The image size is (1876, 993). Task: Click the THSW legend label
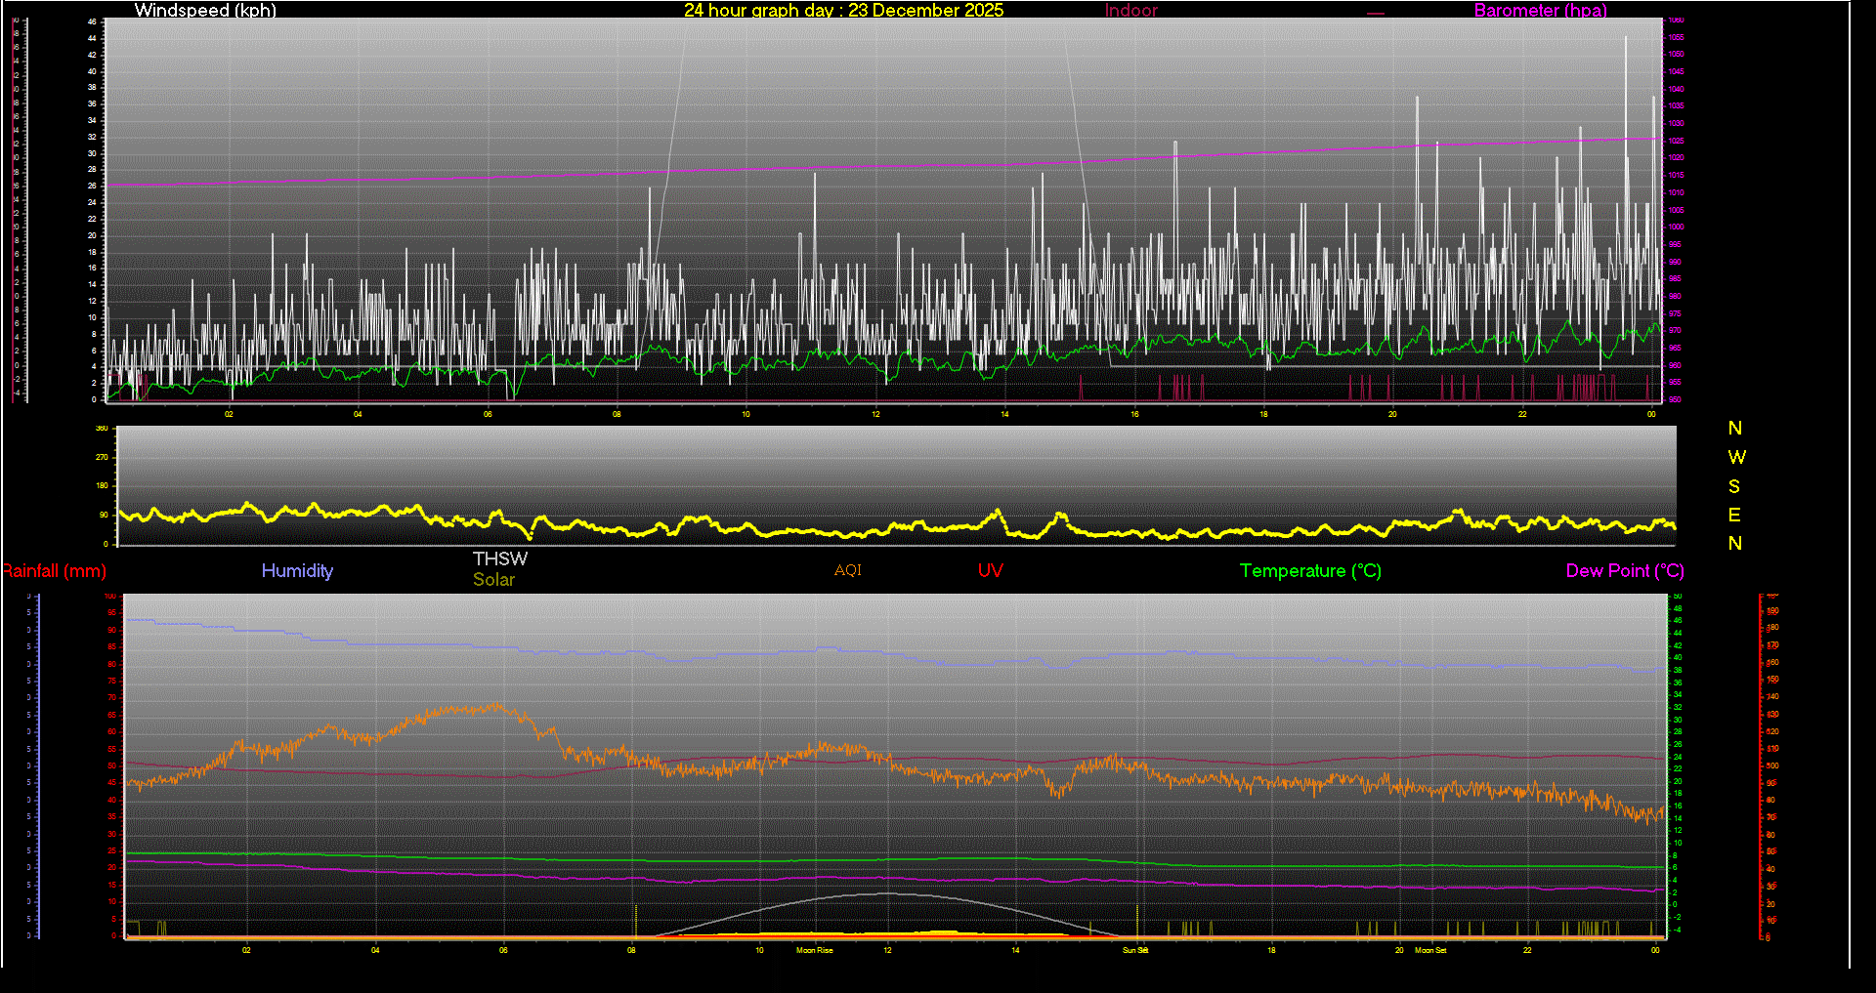pyautogui.click(x=499, y=559)
